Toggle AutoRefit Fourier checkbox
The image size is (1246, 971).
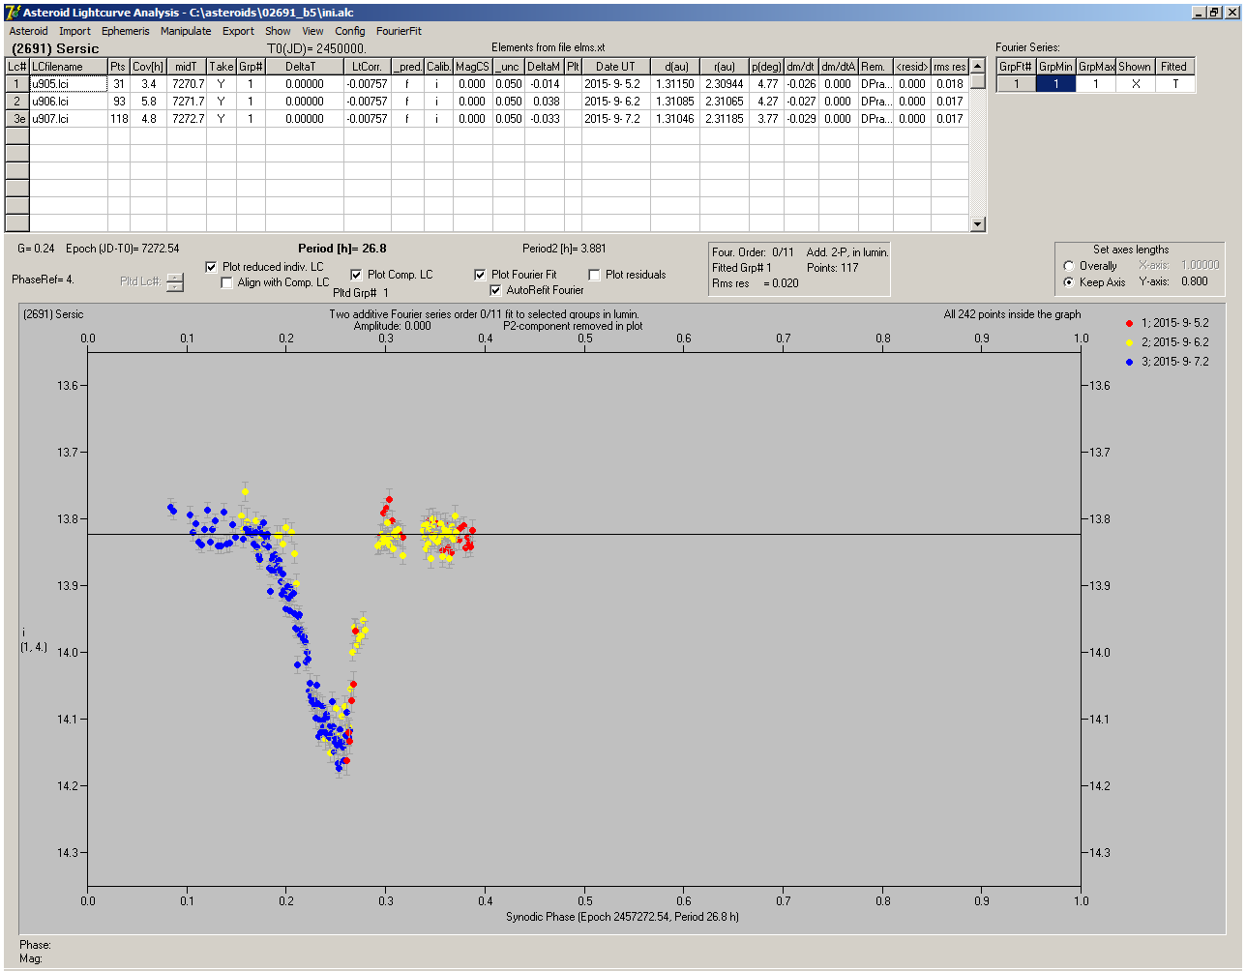(496, 290)
